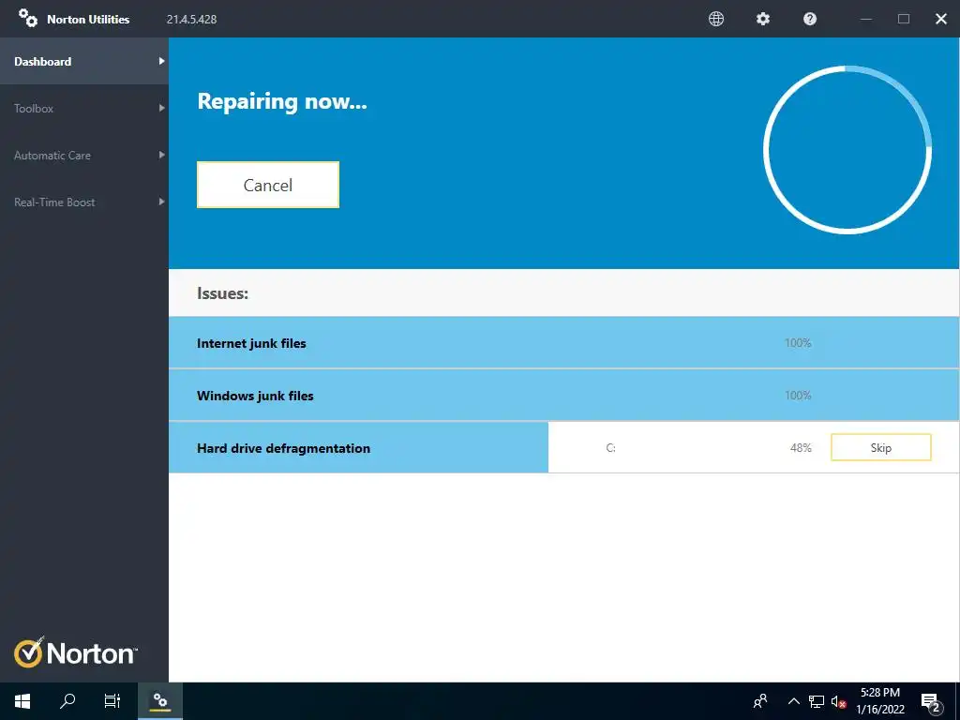Viewport: 960px width, 720px height.
Task: Expand the Toolbox arrow
Action: pyautogui.click(x=161, y=109)
